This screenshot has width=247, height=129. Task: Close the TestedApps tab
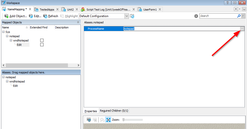pyautogui.click(x=58, y=9)
